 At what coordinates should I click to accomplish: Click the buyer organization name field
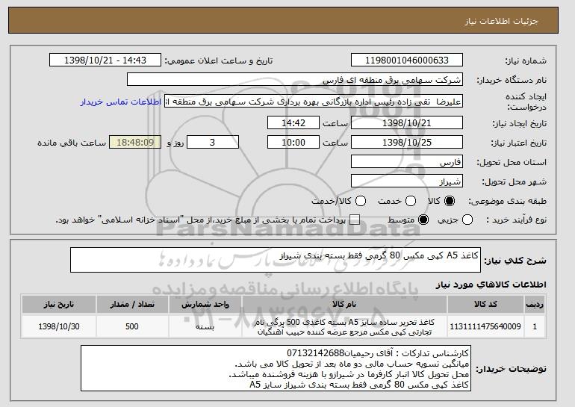coord(295,80)
